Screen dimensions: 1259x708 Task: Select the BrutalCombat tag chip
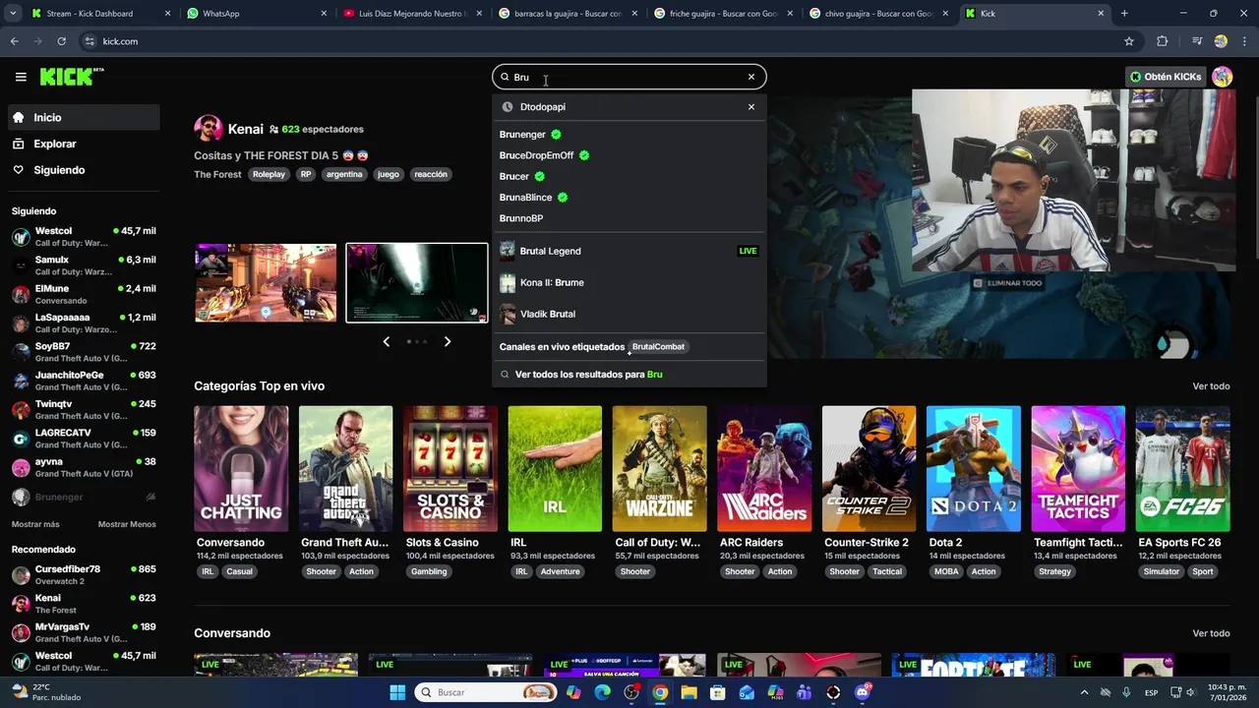(658, 347)
